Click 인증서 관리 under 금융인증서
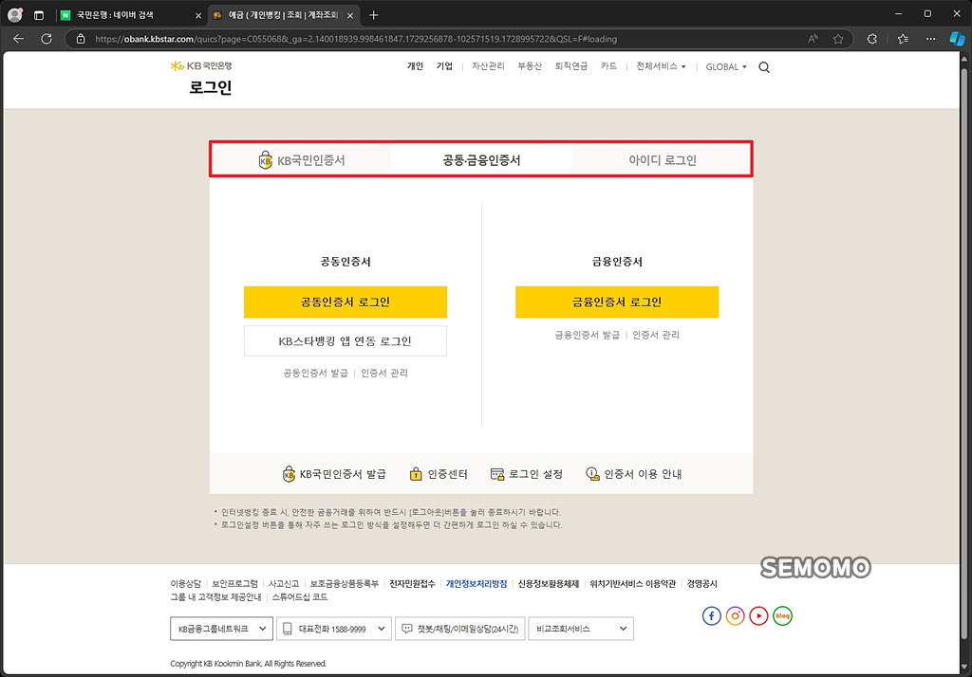This screenshot has width=972, height=677. coord(656,335)
